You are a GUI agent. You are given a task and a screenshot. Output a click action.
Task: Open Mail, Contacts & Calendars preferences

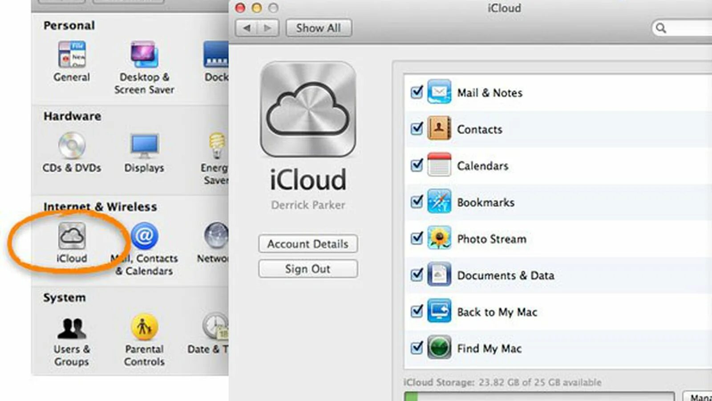[x=144, y=236]
